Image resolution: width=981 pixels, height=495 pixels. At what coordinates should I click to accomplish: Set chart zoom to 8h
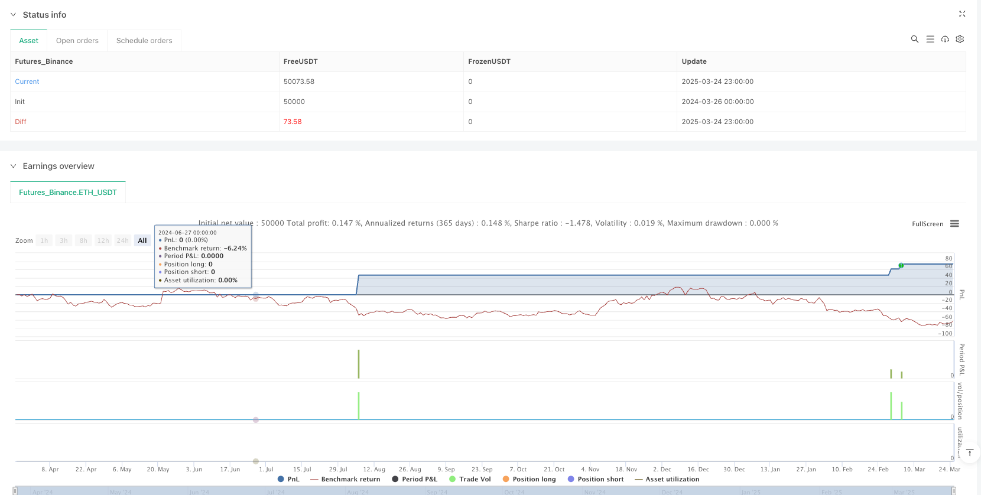pyautogui.click(x=83, y=240)
